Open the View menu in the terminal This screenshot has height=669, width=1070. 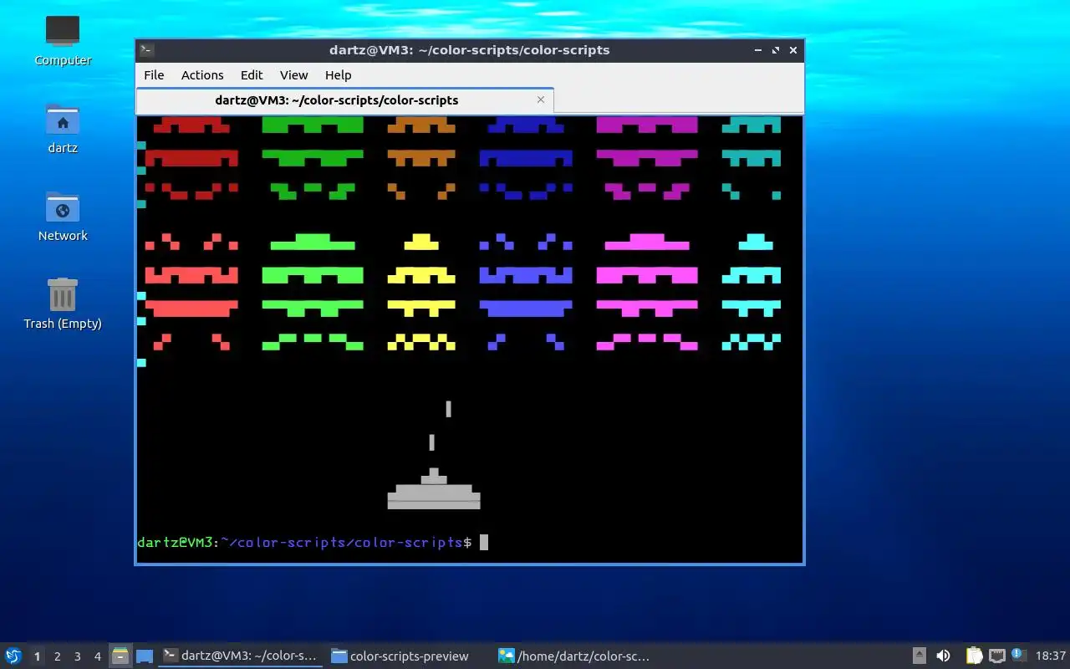[293, 75]
